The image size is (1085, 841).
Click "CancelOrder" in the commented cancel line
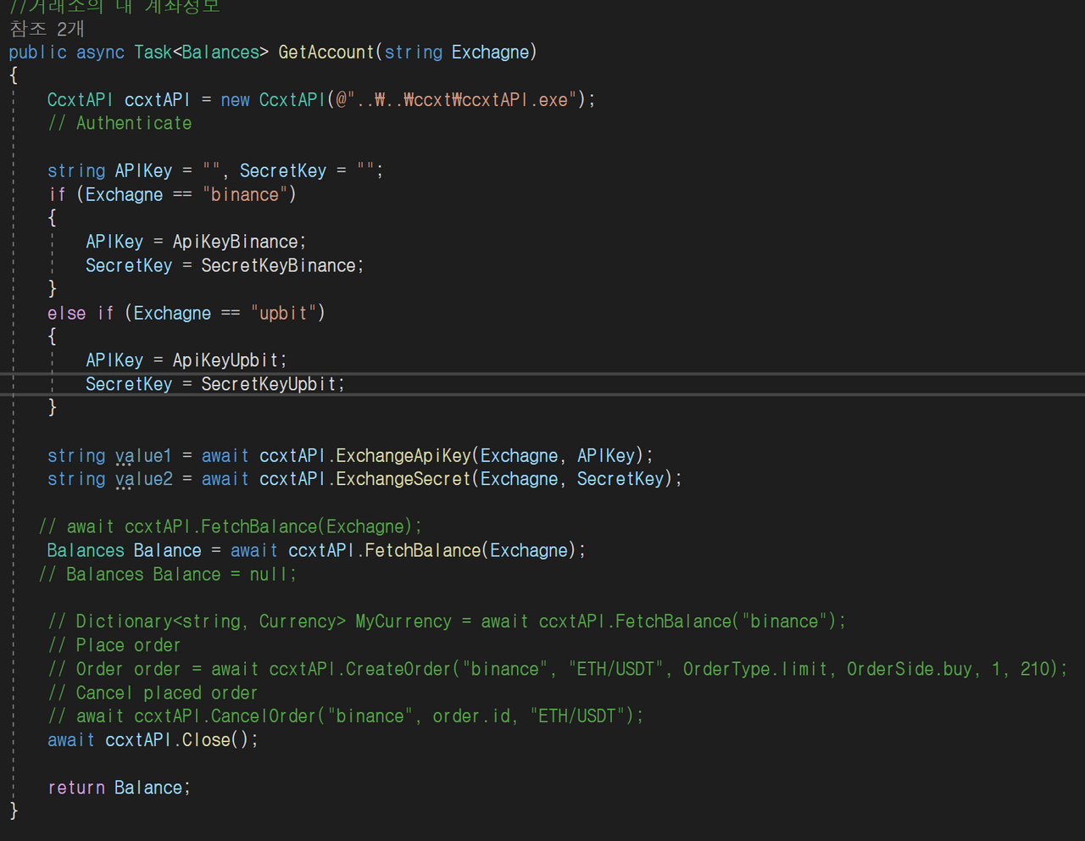264,717
